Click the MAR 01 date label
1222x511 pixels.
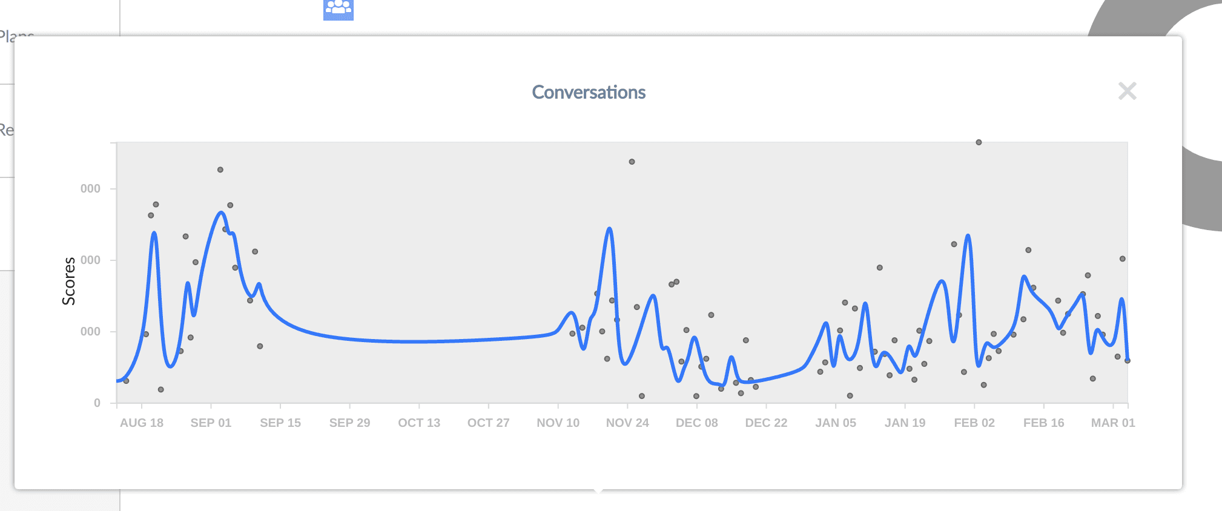point(1112,423)
